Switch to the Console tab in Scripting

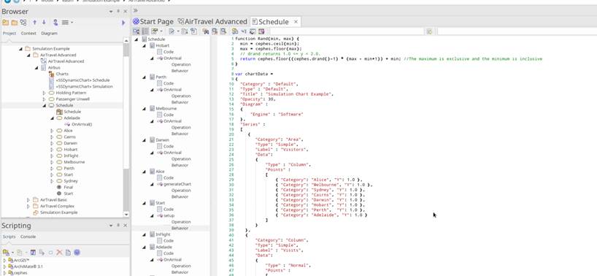tap(28, 237)
